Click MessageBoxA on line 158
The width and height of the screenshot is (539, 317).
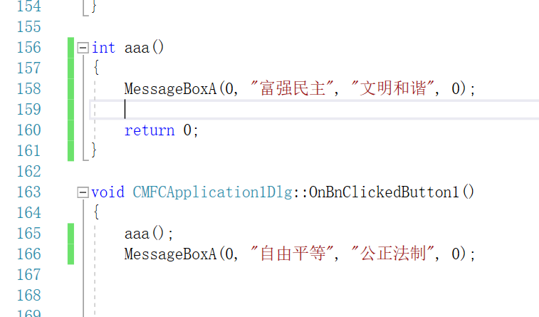169,89
